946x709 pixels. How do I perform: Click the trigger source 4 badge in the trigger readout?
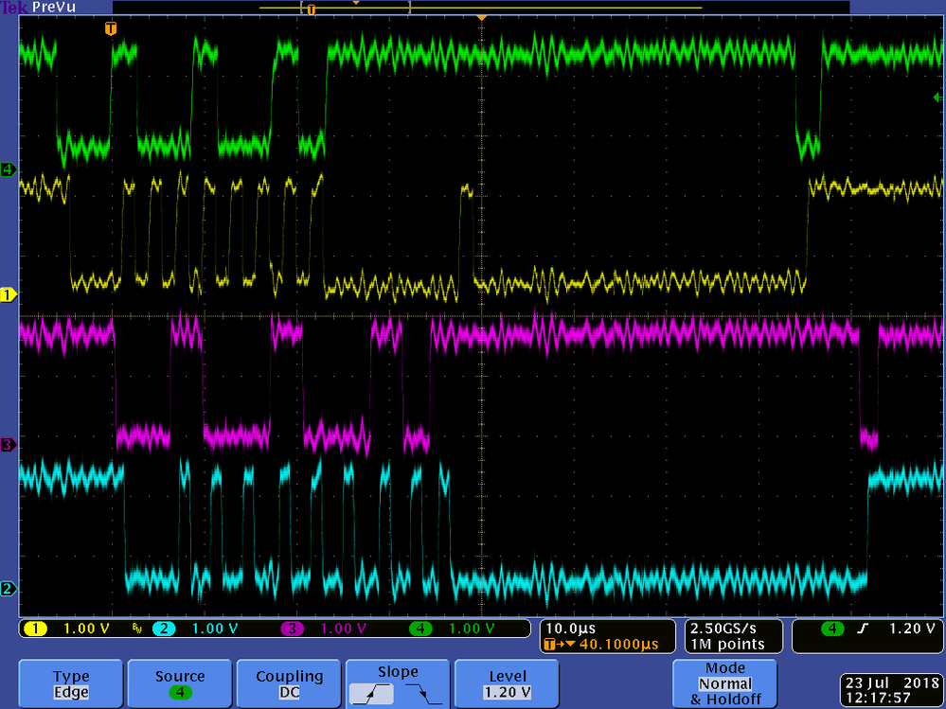(x=832, y=629)
